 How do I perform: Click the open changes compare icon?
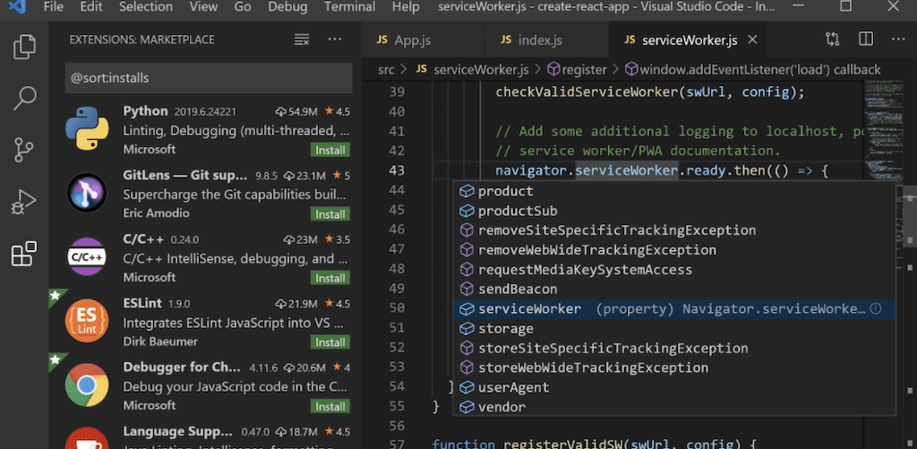point(833,40)
